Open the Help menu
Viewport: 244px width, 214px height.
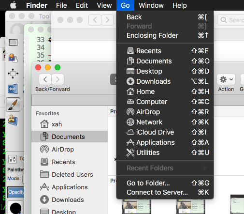180,5
